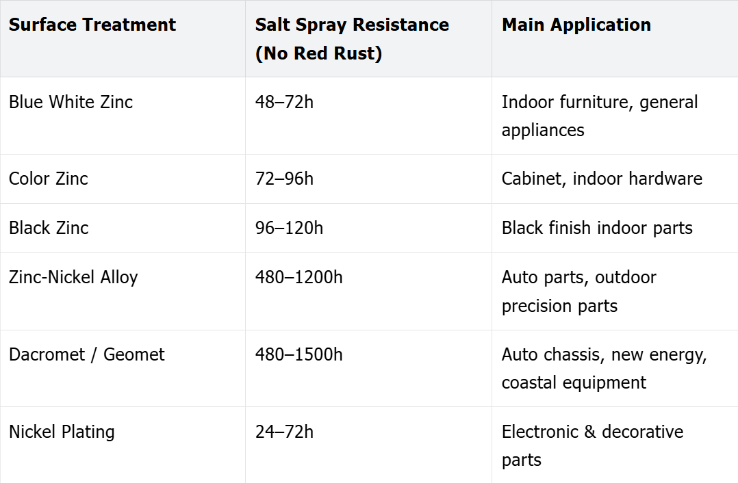Click the Black finish indoor parts cell

coord(597,228)
